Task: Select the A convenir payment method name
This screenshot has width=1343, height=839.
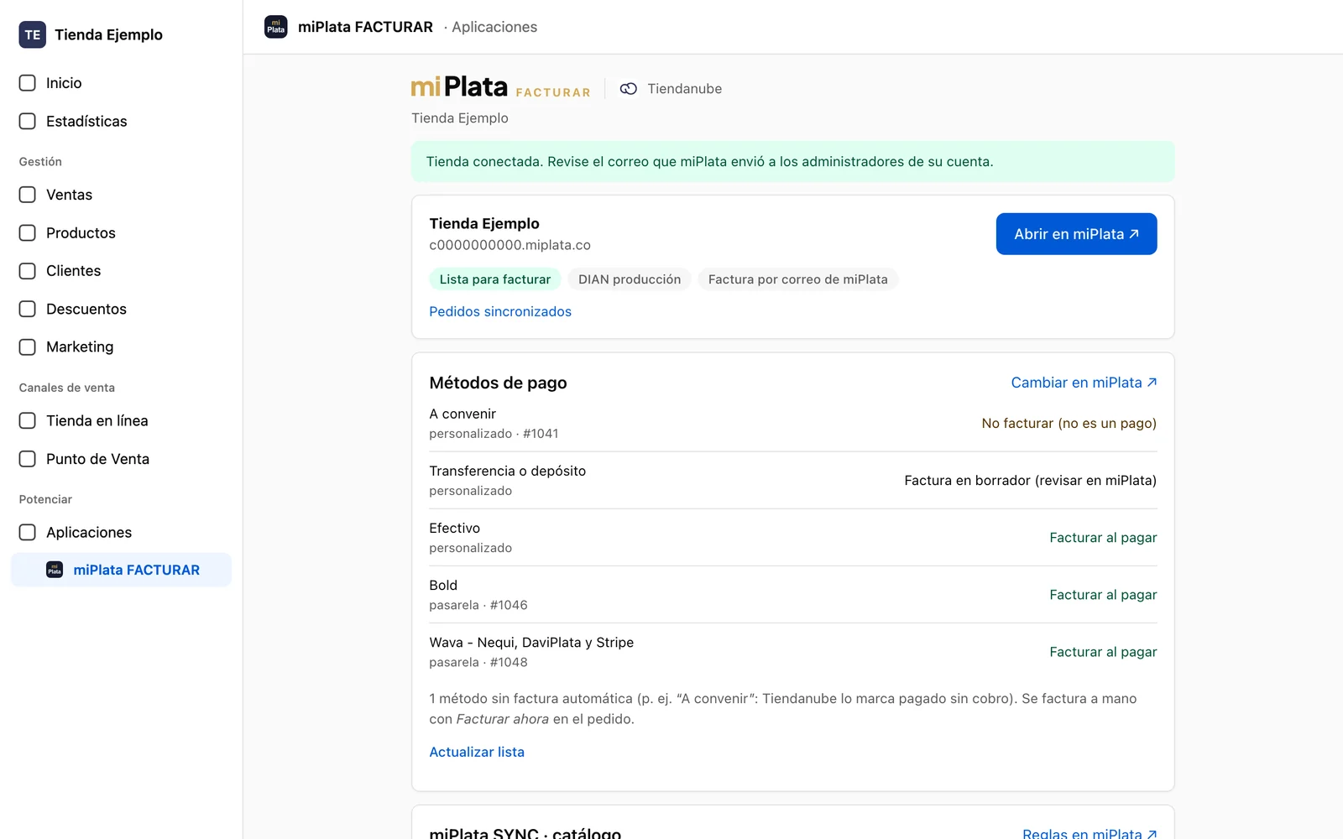Action: [462, 414]
